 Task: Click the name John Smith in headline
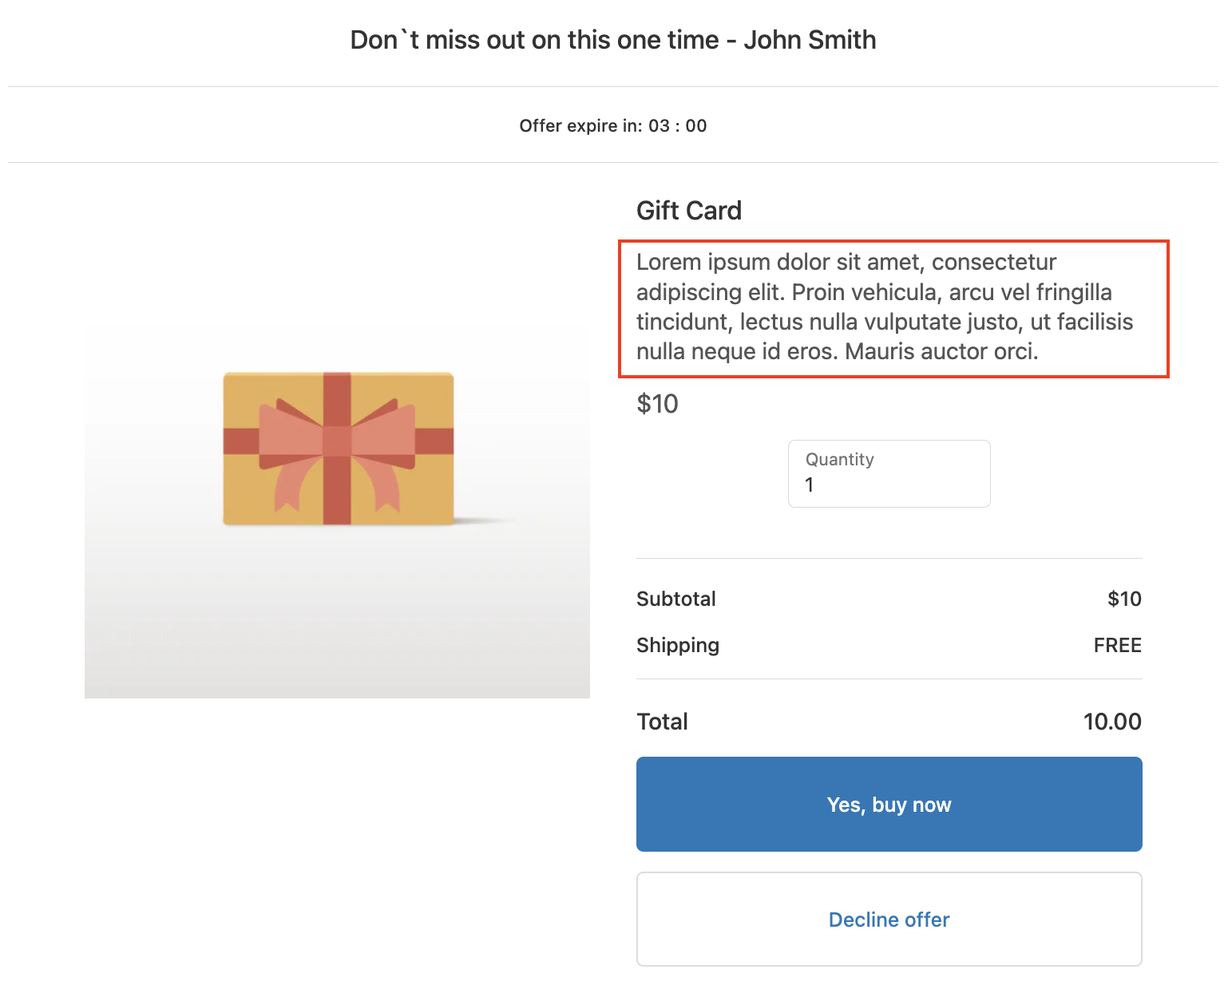pyautogui.click(x=810, y=40)
